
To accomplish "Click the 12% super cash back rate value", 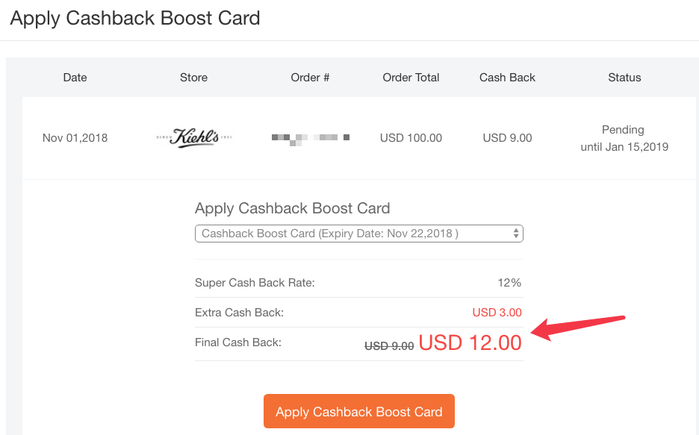I will pyautogui.click(x=509, y=283).
